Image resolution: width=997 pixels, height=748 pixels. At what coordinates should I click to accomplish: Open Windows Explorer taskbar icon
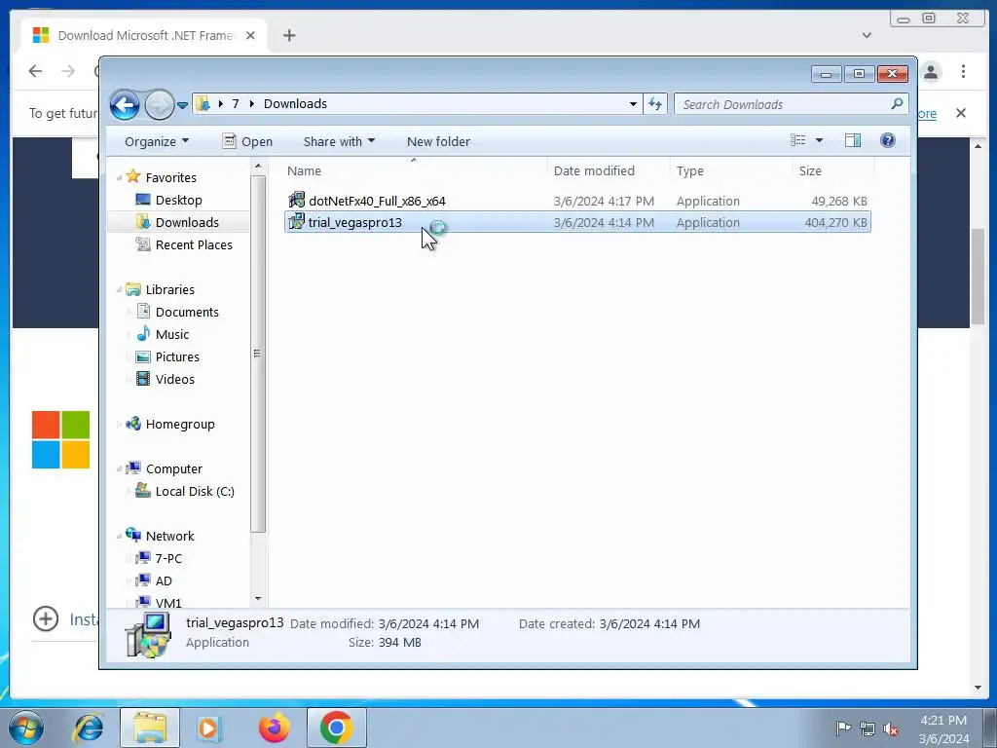[x=149, y=729]
